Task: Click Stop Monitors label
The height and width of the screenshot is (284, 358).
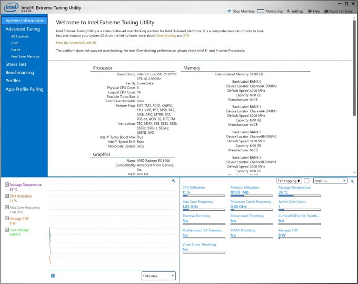Action: [x=244, y=11]
